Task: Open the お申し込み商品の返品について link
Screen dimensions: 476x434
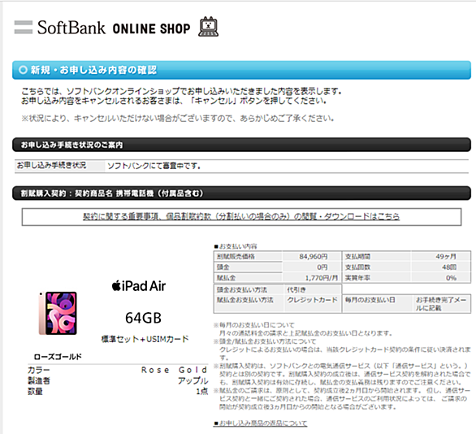Action: tap(260, 423)
